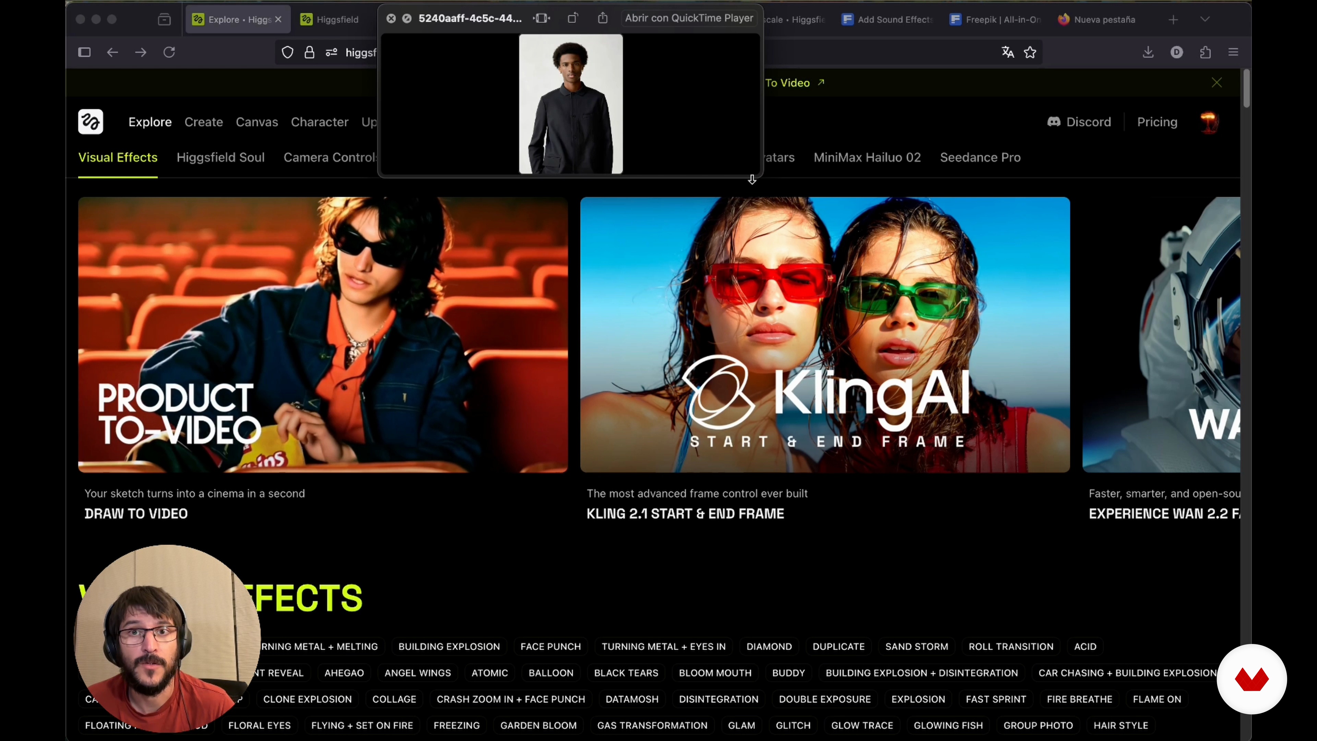Screen dimensions: 1317x741
Task: Share the file from Quick Look
Action: pyautogui.click(x=603, y=19)
